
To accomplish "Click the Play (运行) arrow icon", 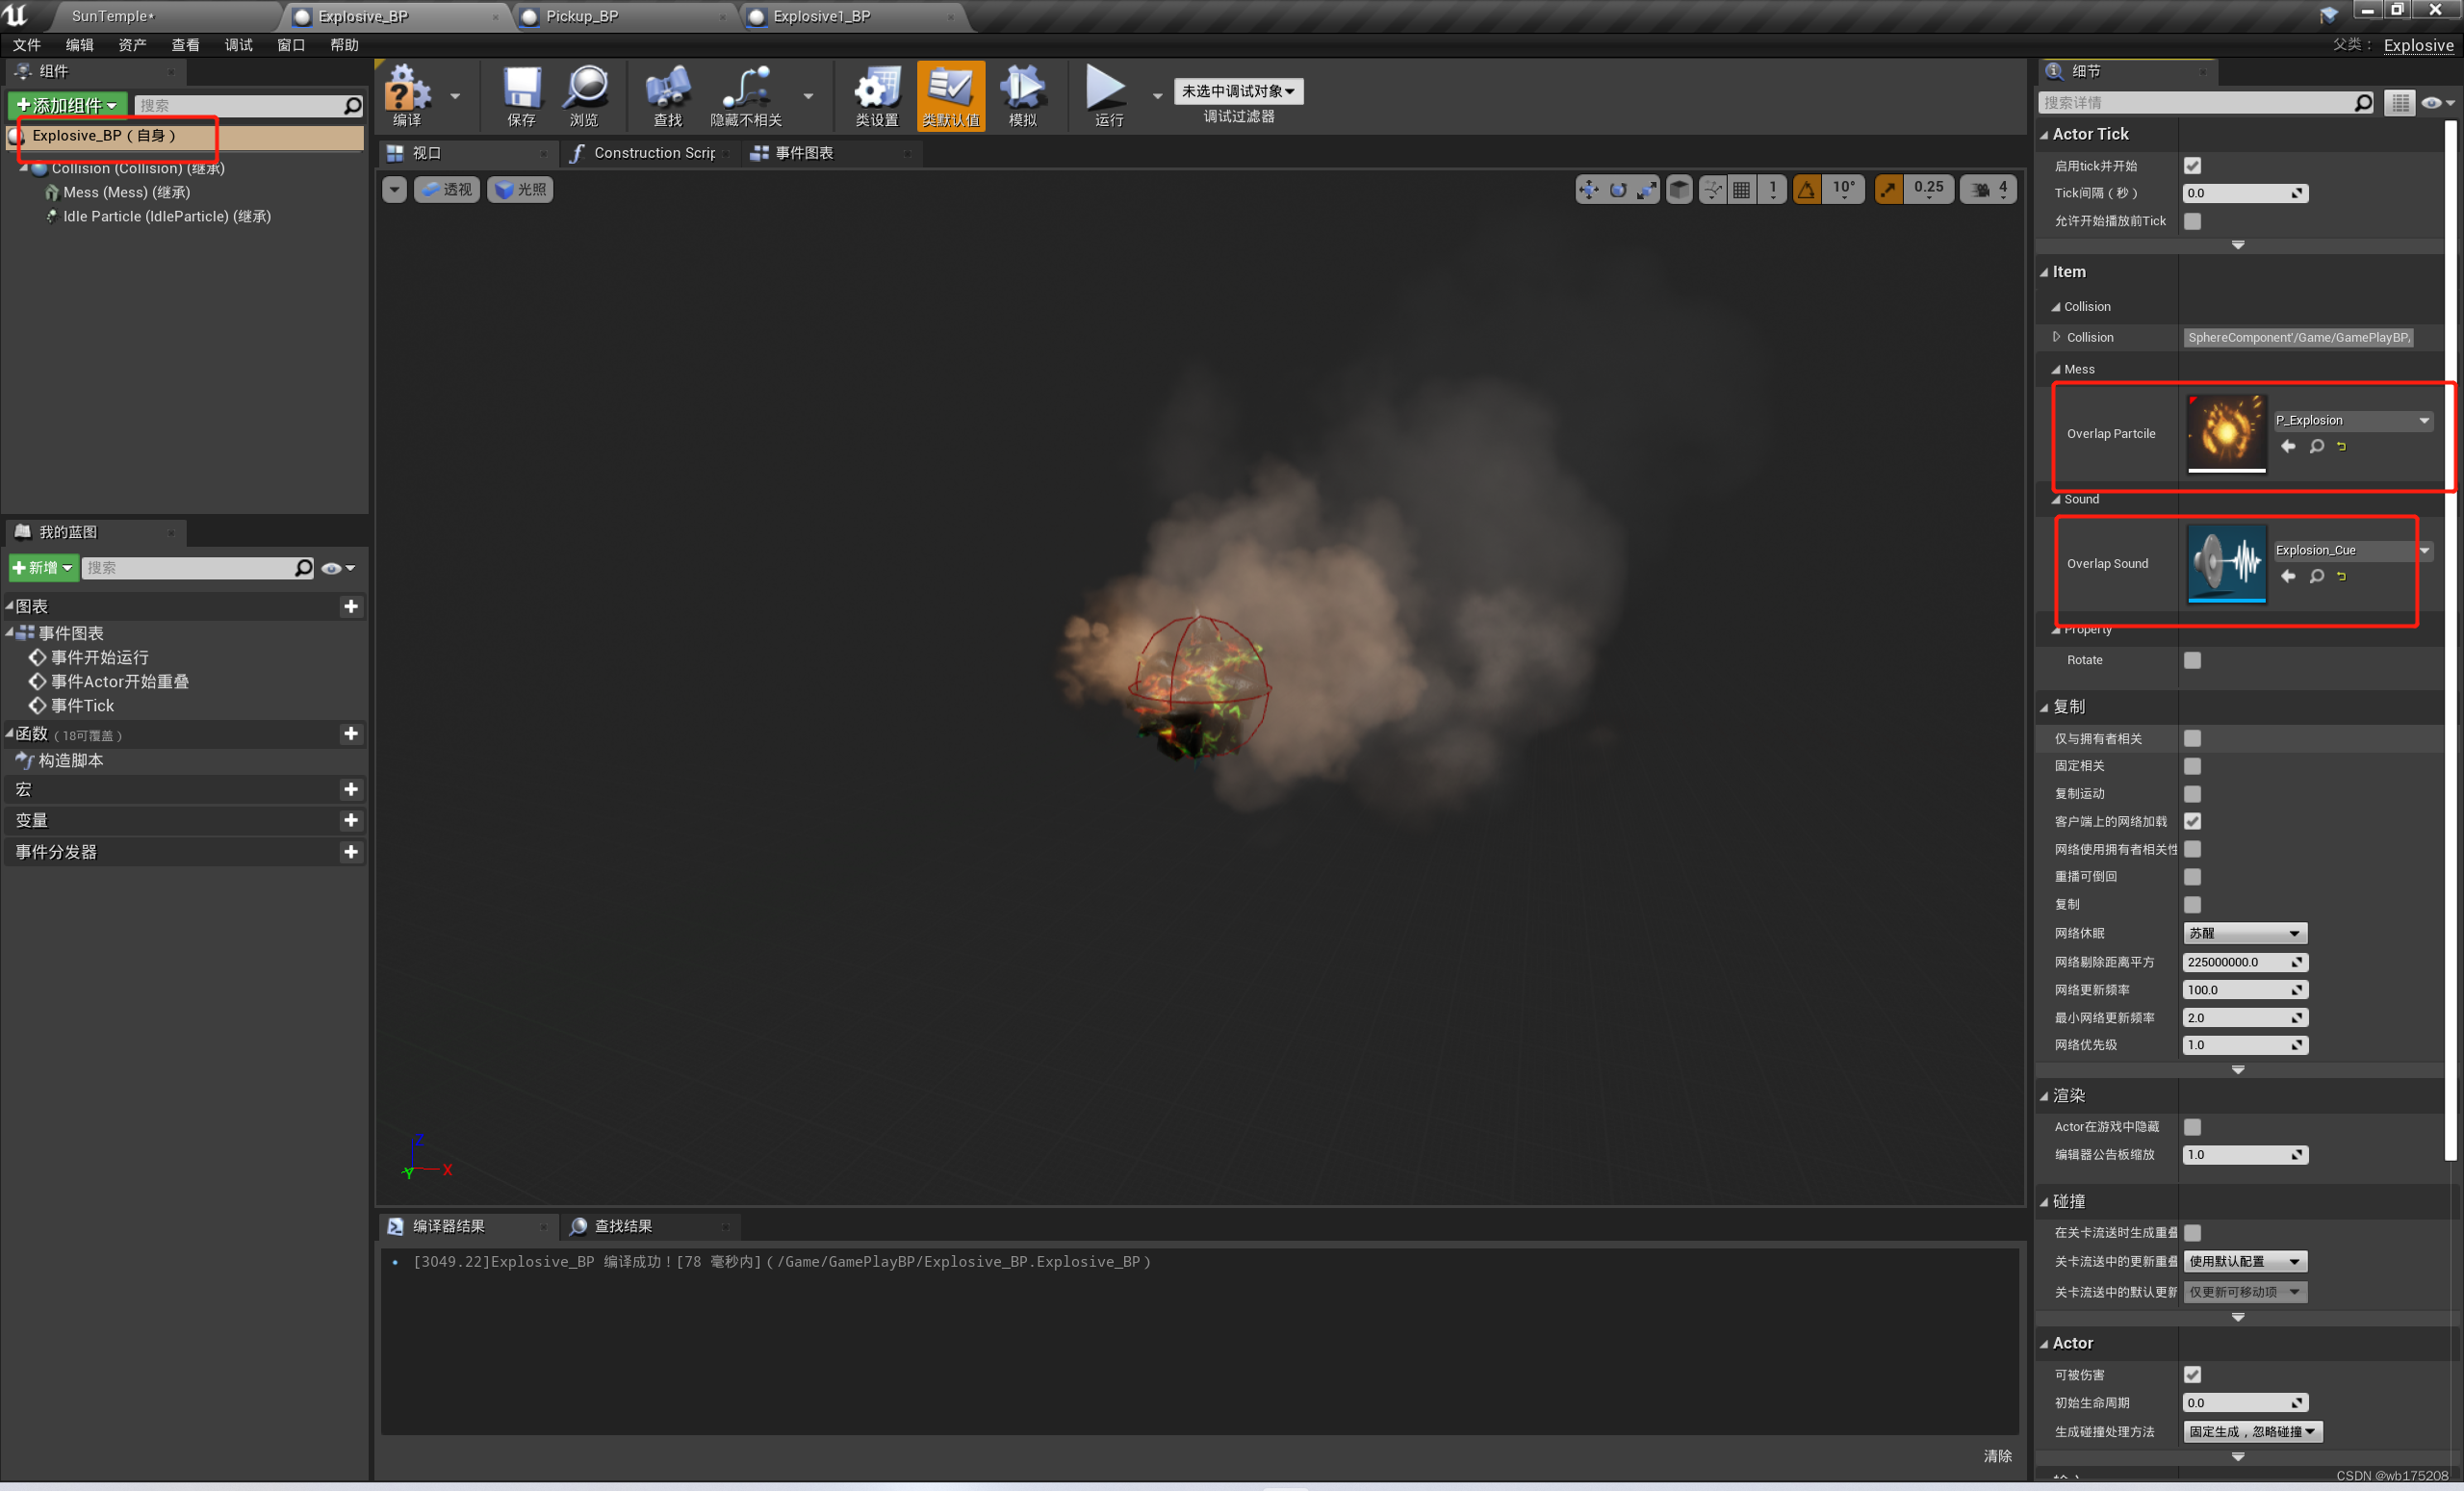I will click(x=1108, y=96).
